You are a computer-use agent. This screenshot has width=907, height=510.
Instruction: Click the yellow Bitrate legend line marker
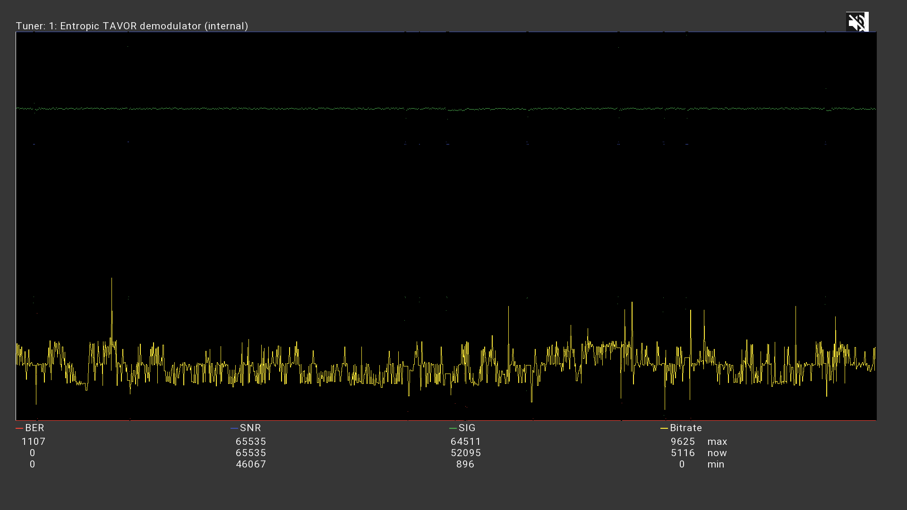click(664, 428)
